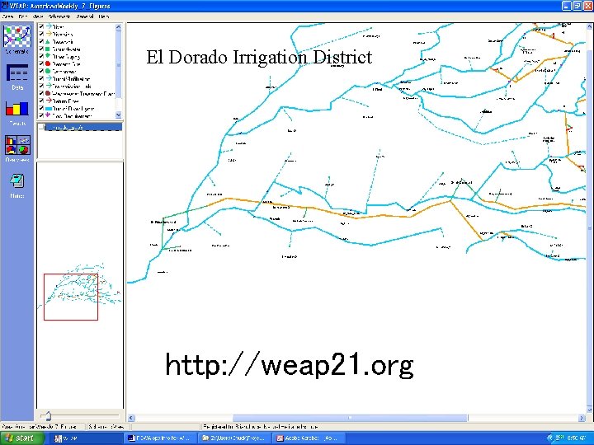Click the map horizontal scrollbar thumb
594x445 pixels.
(x=350, y=418)
